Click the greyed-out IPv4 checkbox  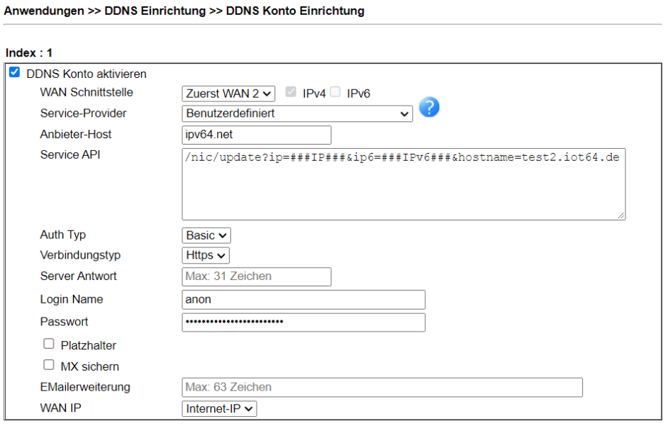pyautogui.click(x=291, y=92)
